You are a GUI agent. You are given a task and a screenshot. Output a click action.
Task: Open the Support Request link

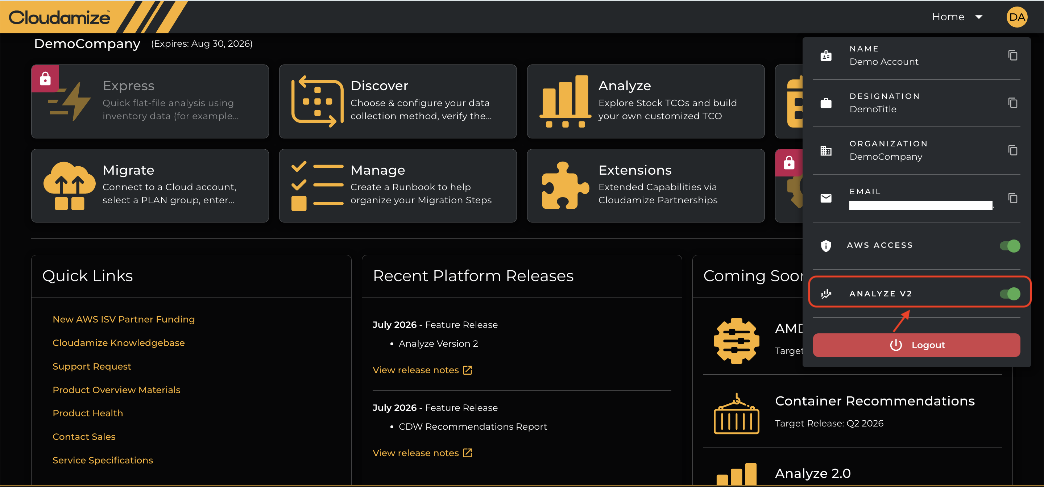[x=92, y=366]
